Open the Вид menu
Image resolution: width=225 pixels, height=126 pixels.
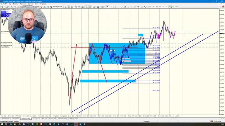point(10,4)
